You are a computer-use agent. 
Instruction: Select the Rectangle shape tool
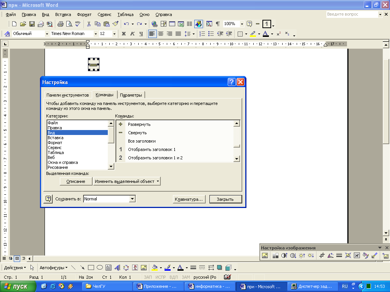[x=91, y=268]
